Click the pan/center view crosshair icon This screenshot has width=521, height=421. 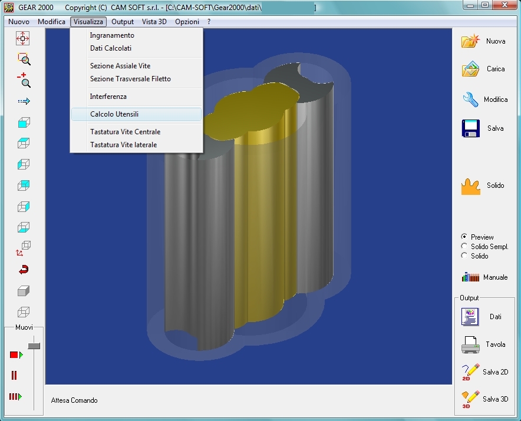(x=22, y=38)
